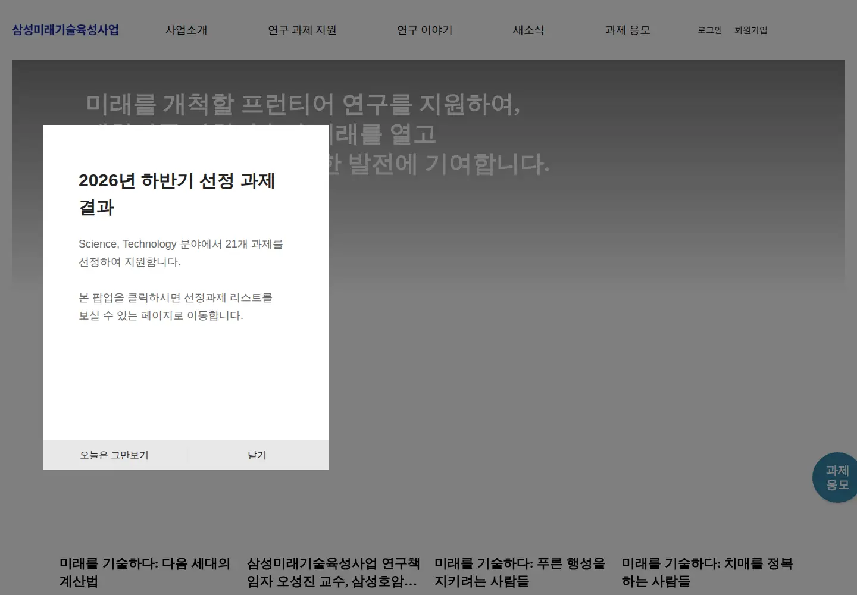The image size is (857, 595).
Task: Close the popup with 닫기
Action: click(257, 455)
